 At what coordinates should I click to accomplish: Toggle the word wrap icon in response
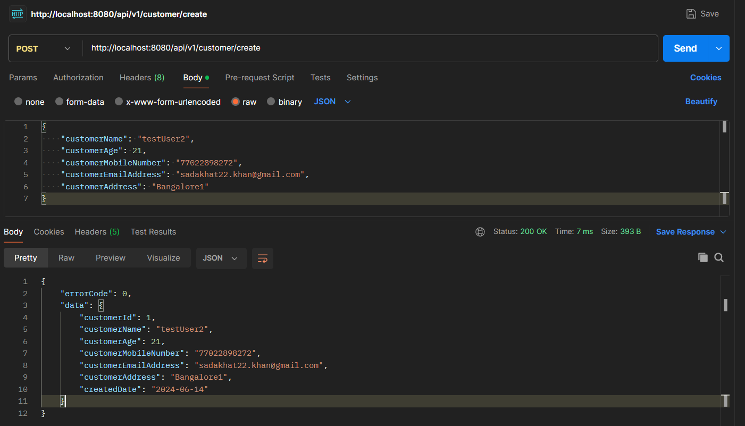262,258
